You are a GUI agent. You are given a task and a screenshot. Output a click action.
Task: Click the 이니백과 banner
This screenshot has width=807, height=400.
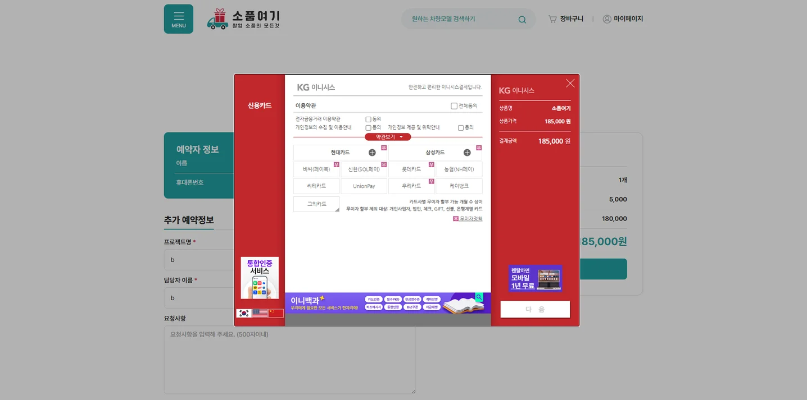tap(388, 303)
